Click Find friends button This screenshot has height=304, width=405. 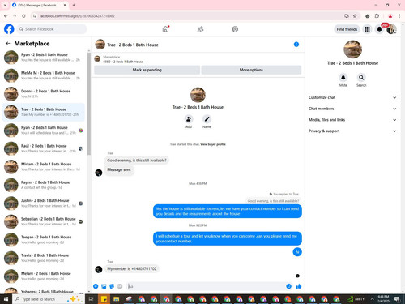(x=347, y=29)
